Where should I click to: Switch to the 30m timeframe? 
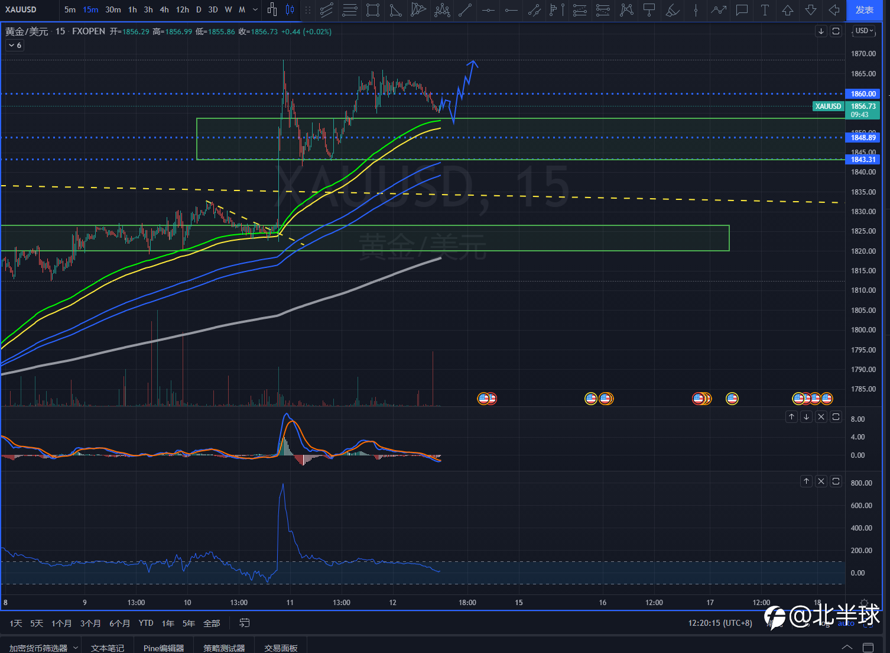pos(113,9)
